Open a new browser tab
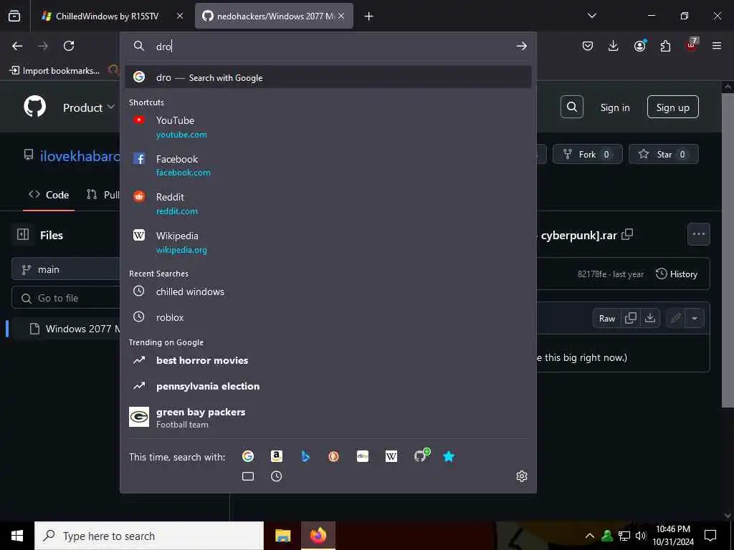Screen dimensions: 734x550 [x=369, y=16]
